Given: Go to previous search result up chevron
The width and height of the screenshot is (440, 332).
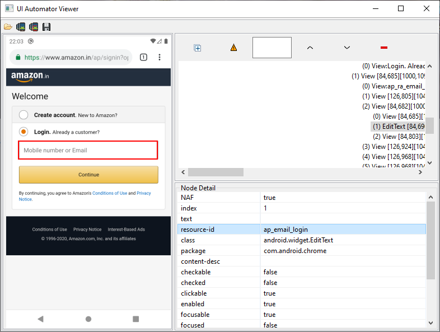Looking at the screenshot, I should click(x=310, y=48).
